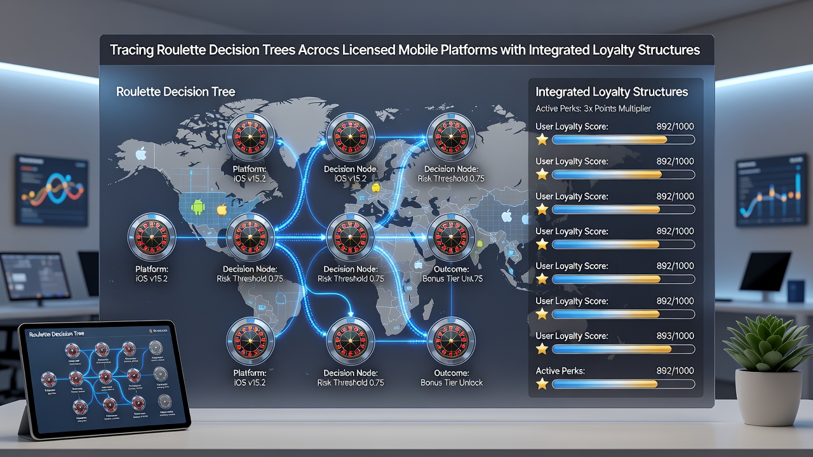Click 'Bonus Tier Unl.75' outcome label

coord(452,279)
